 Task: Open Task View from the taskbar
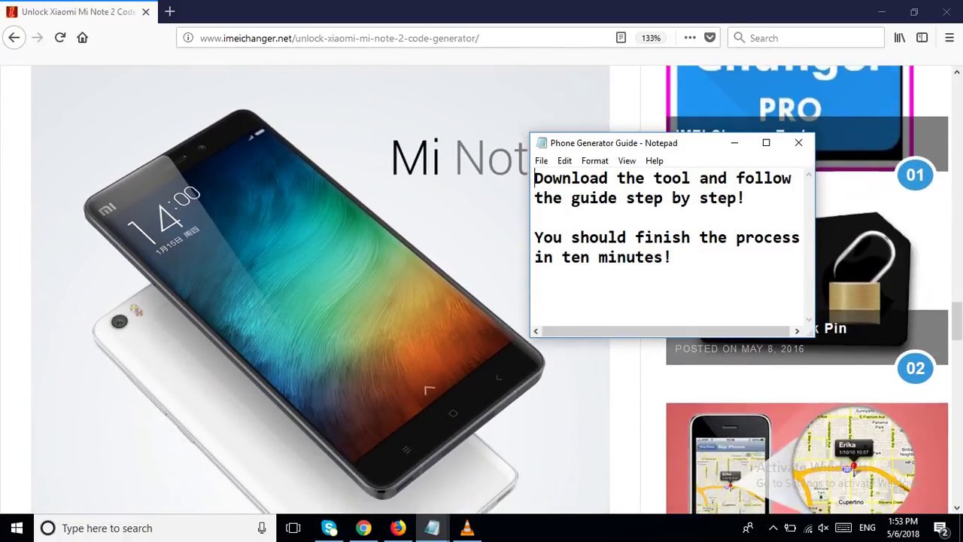coord(293,528)
